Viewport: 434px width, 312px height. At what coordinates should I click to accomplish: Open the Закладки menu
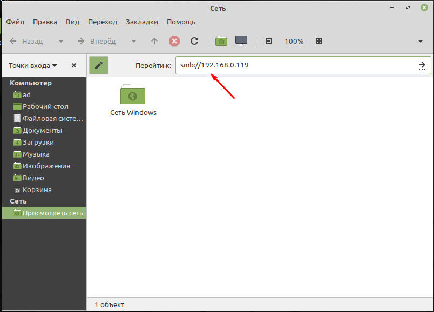coord(142,22)
